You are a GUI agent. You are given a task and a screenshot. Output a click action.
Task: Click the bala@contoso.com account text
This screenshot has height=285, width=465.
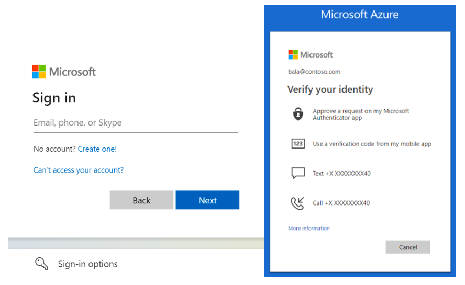point(314,72)
